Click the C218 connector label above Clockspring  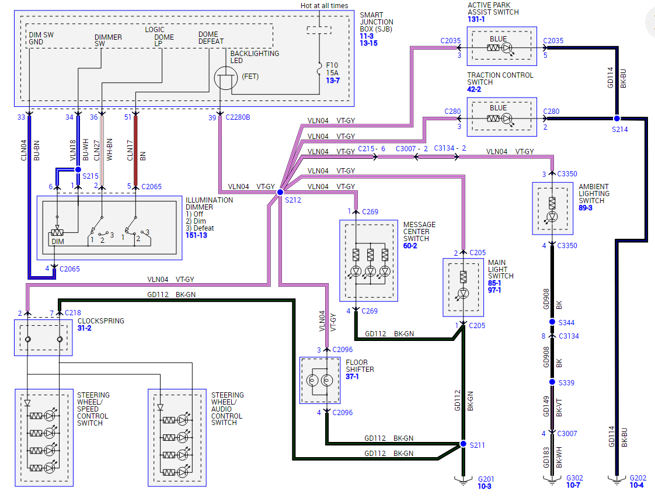73,312
